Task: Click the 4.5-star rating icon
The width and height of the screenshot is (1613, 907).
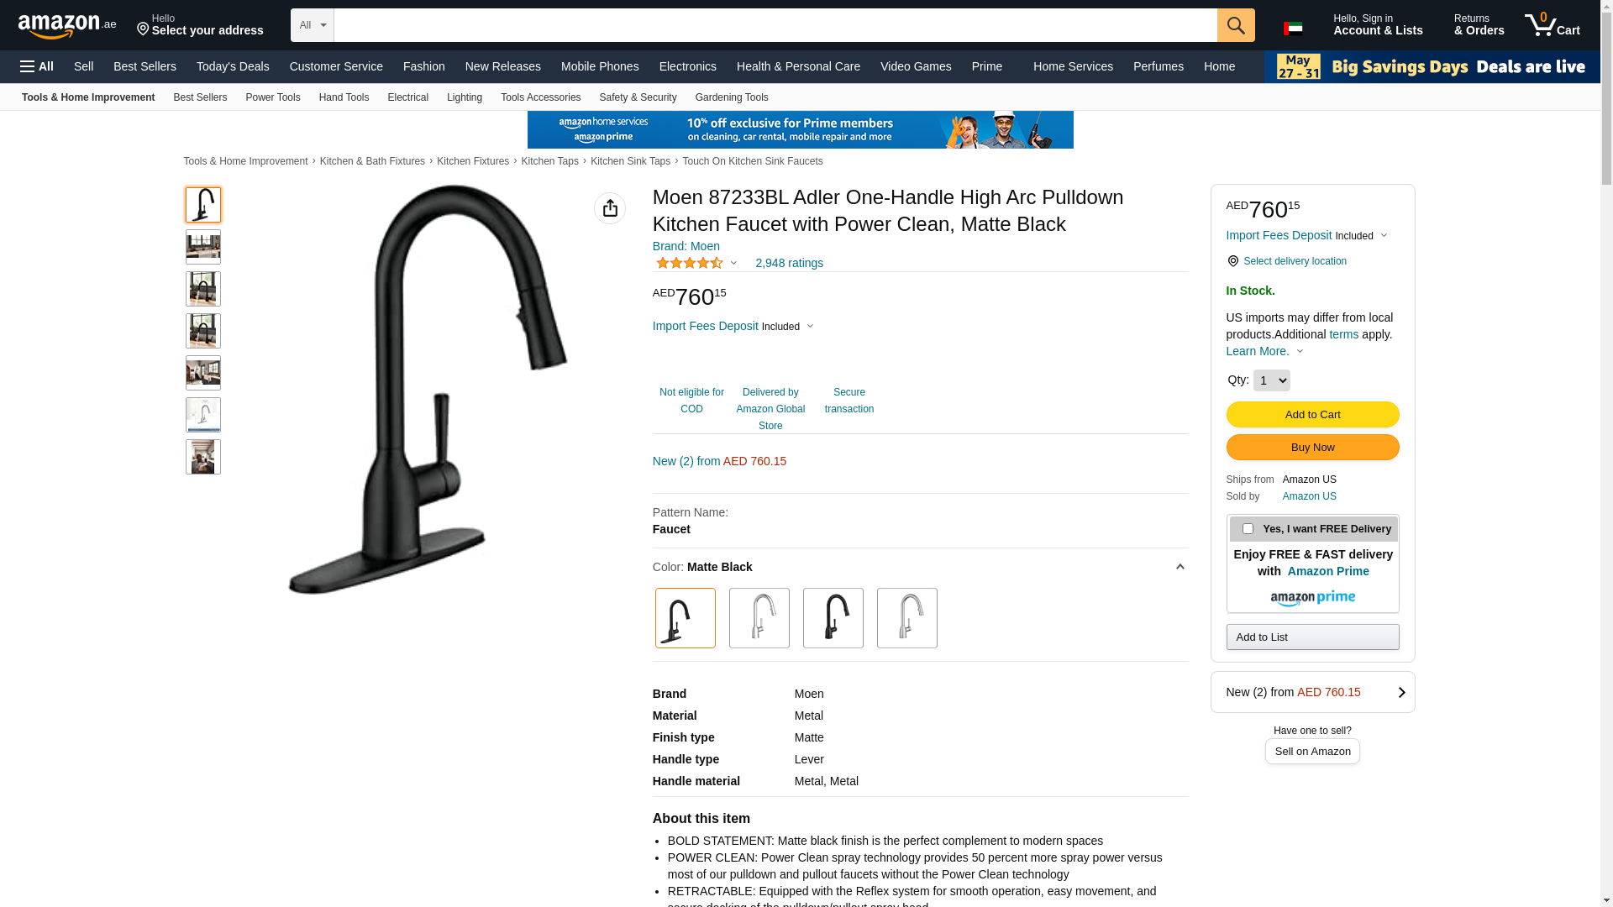Action: pos(690,263)
